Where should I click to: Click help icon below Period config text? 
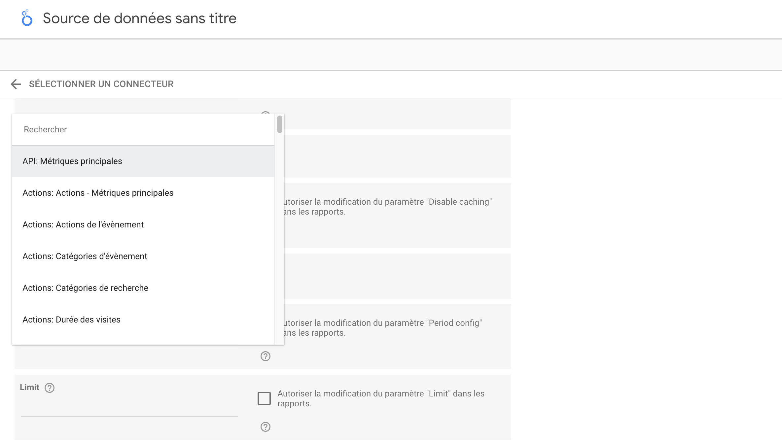(x=266, y=356)
